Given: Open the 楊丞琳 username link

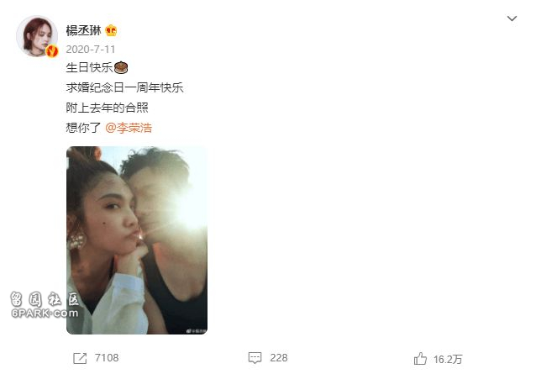Looking at the screenshot, I should (83, 31).
